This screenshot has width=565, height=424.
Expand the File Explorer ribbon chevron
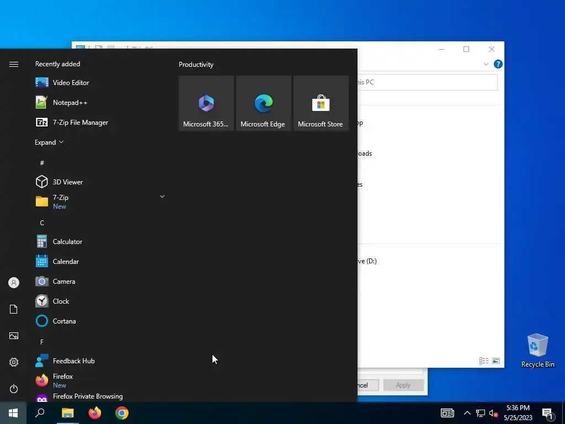[486, 64]
